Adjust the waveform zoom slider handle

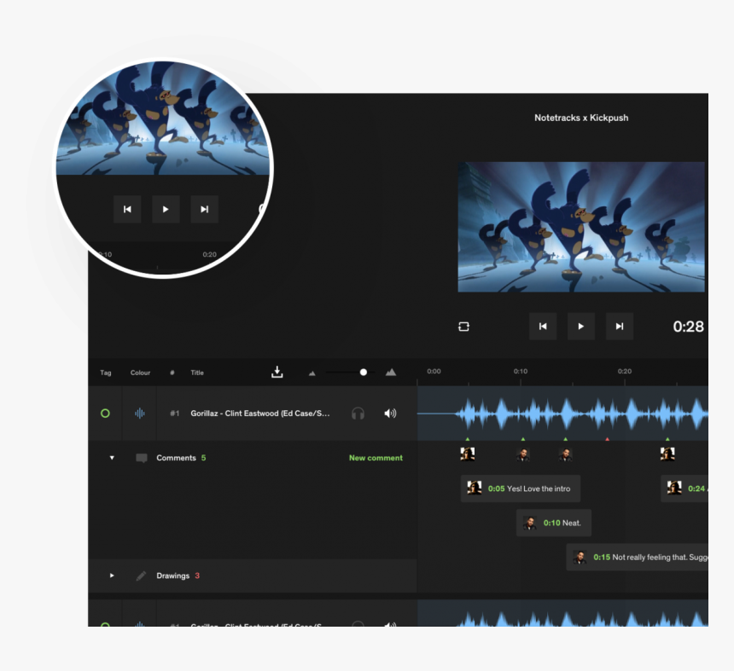coord(364,373)
